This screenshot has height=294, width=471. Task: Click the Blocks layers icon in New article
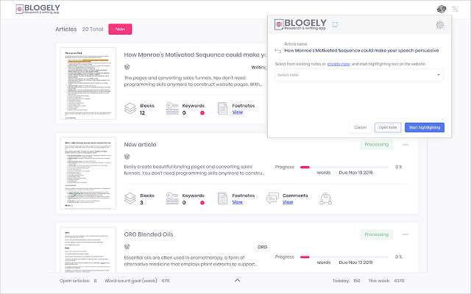130,198
